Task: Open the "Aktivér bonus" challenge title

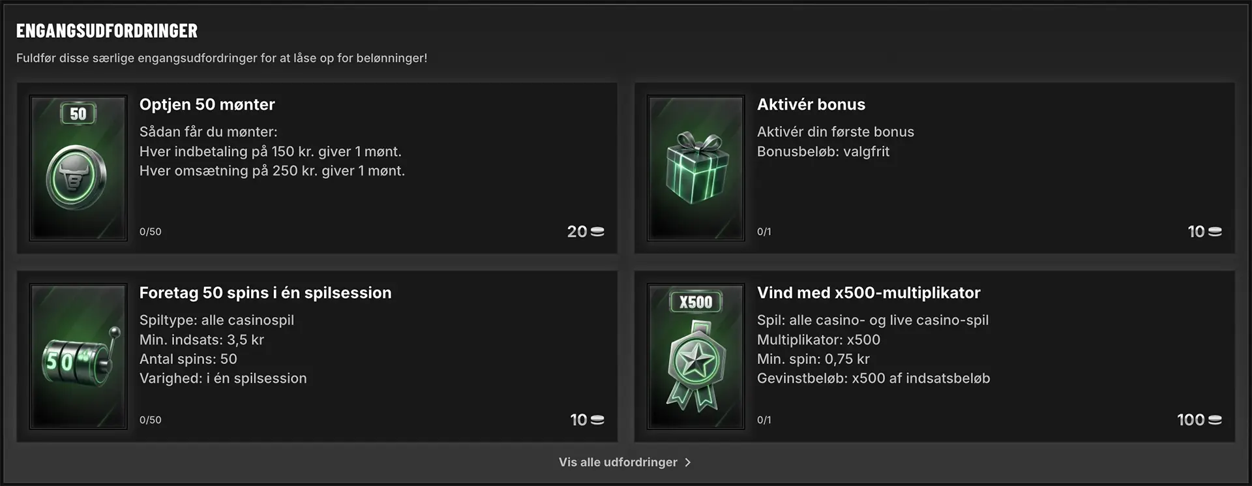Action: pos(811,104)
